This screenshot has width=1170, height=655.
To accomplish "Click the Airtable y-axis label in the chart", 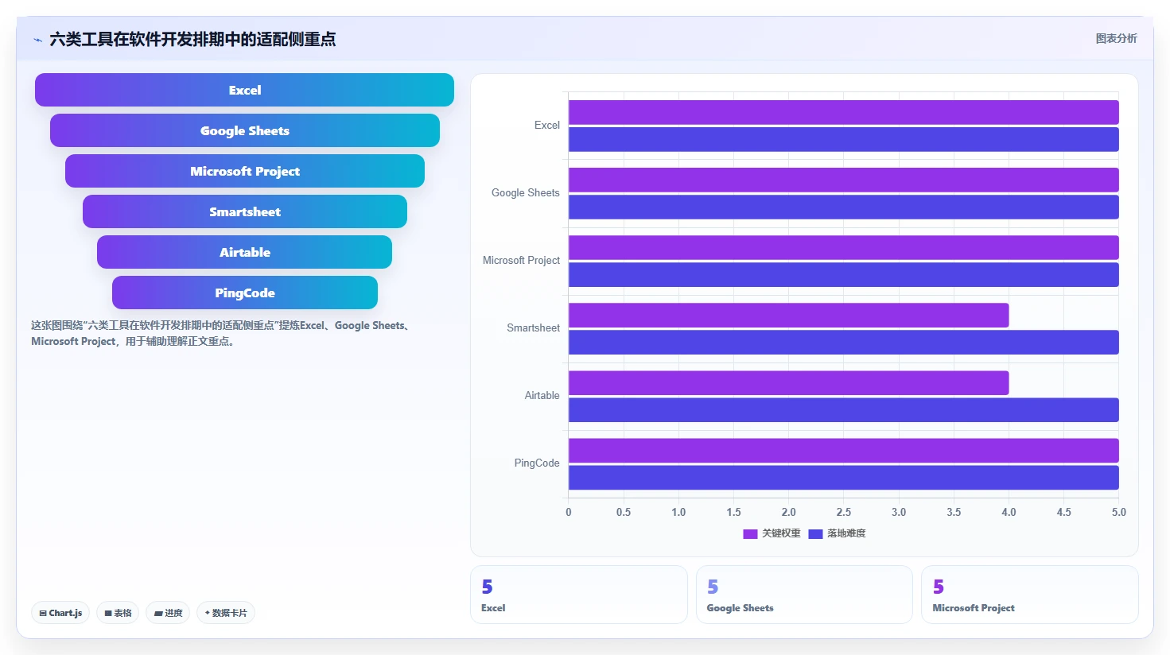I will tap(542, 396).
